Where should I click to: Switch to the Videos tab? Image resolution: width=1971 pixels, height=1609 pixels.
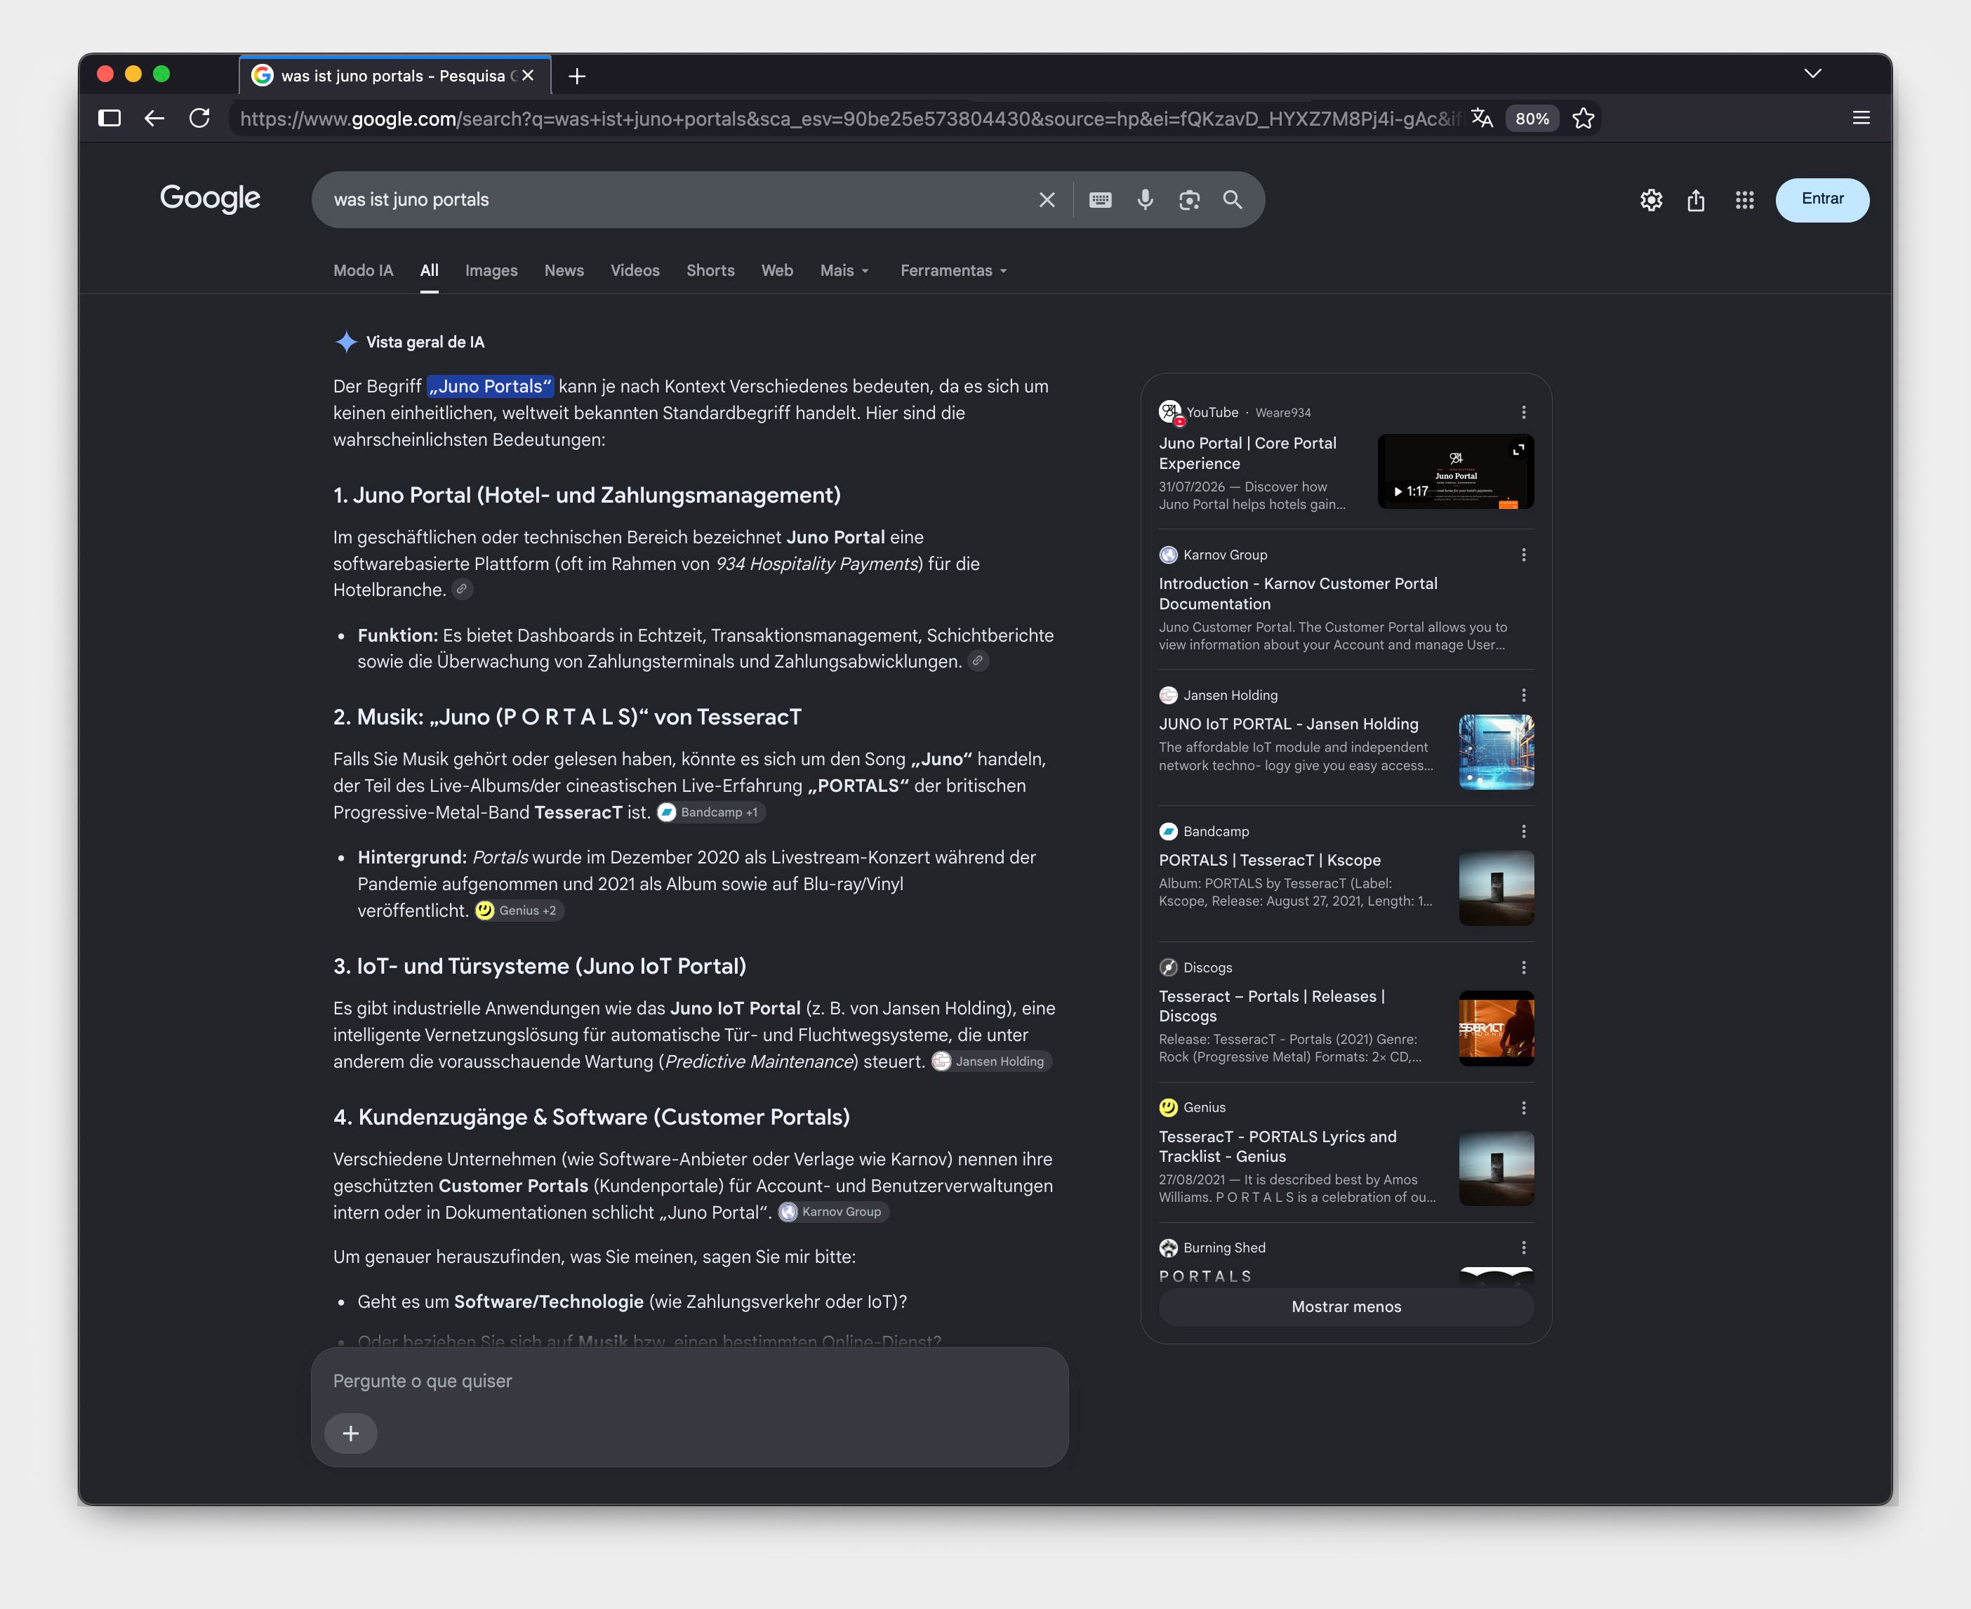pyautogui.click(x=635, y=271)
